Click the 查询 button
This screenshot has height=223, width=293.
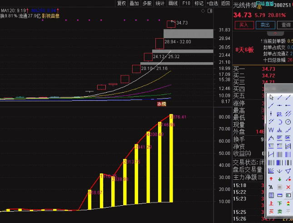(x=285, y=25)
